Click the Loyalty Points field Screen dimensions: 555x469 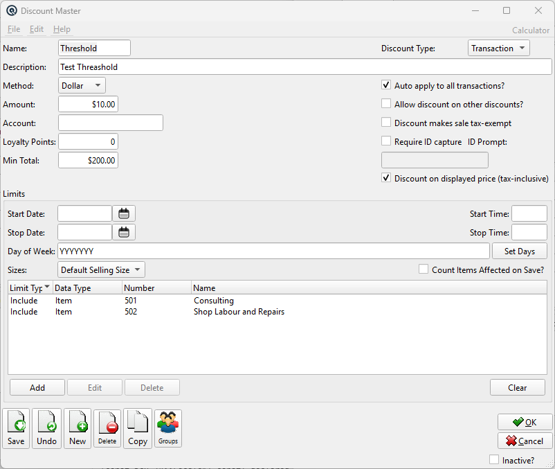tap(88, 142)
